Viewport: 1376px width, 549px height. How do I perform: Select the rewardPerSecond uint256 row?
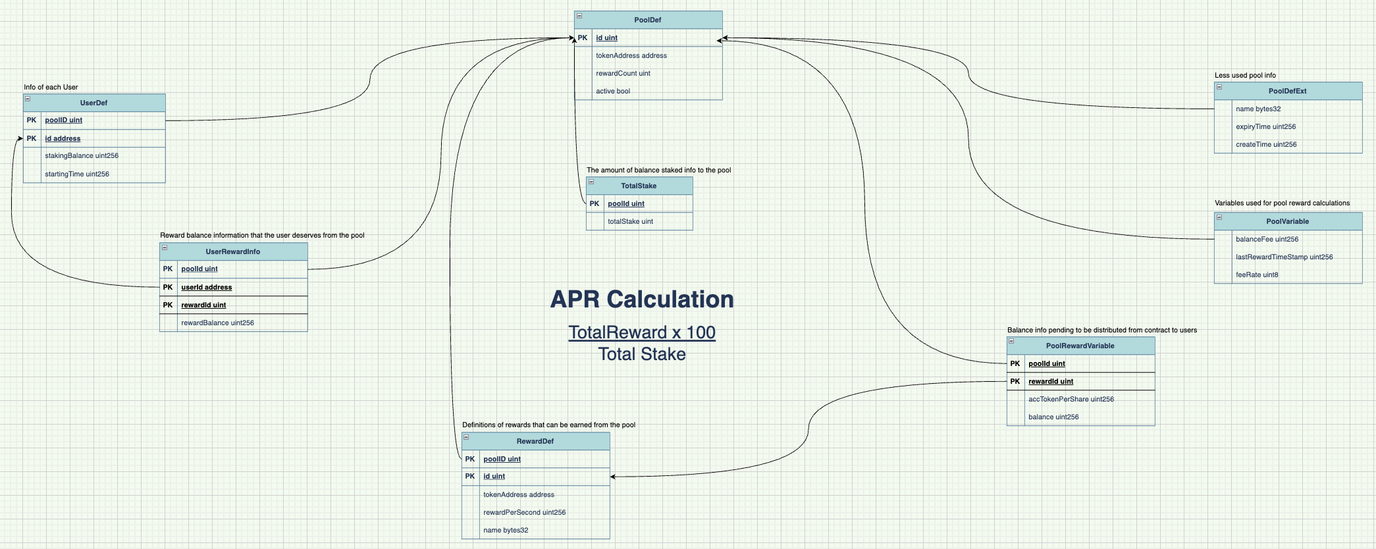pos(524,513)
